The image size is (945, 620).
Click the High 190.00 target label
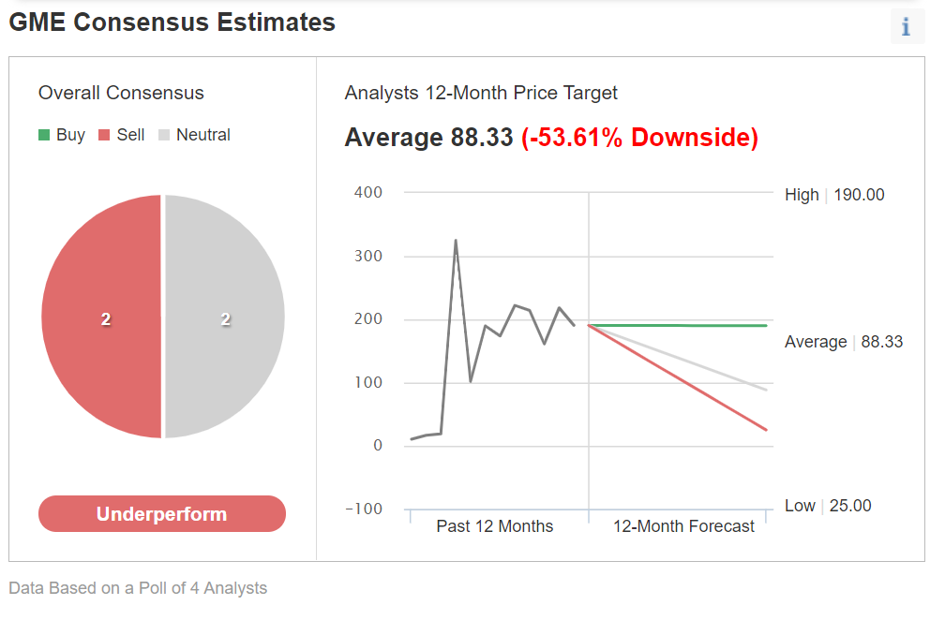click(x=834, y=195)
